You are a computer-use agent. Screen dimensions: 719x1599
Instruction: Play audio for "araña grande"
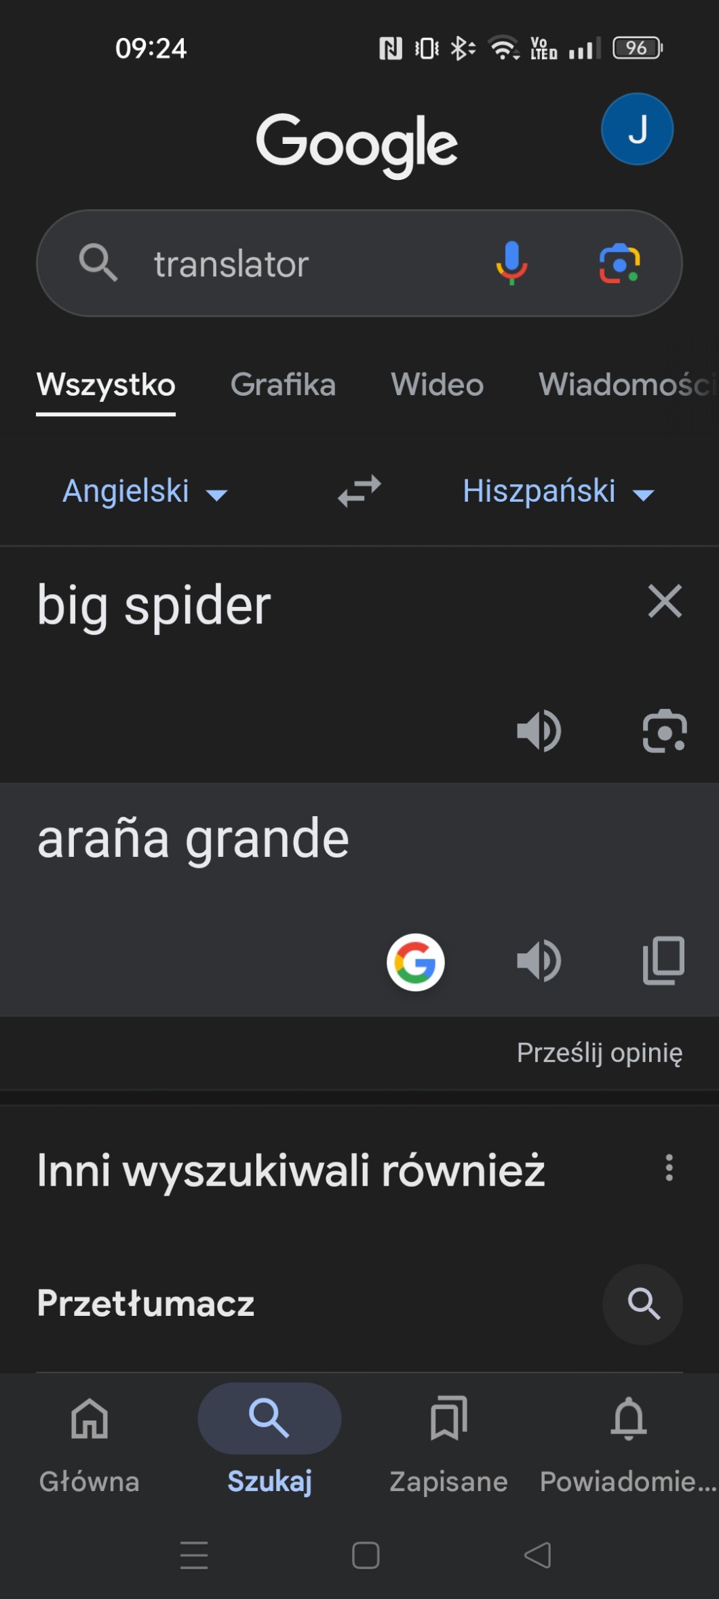[539, 961]
